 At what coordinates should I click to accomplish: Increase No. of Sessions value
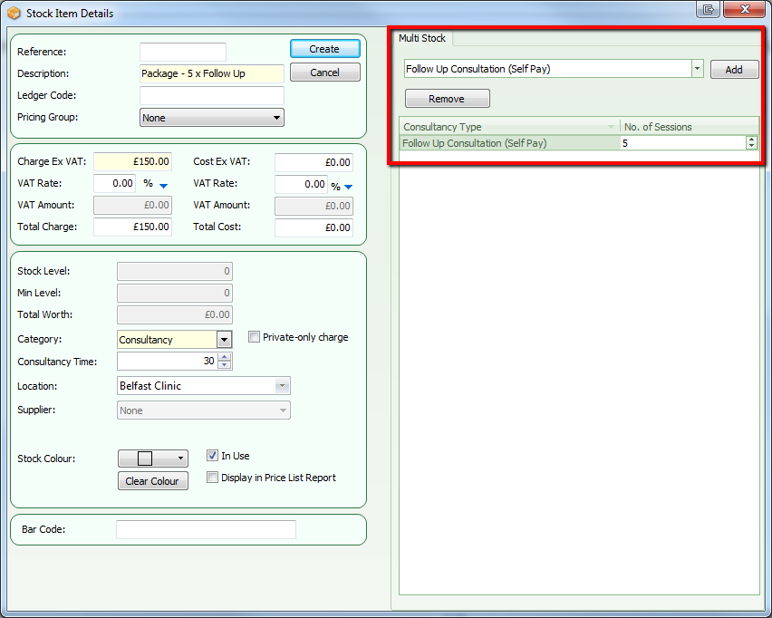pos(751,140)
